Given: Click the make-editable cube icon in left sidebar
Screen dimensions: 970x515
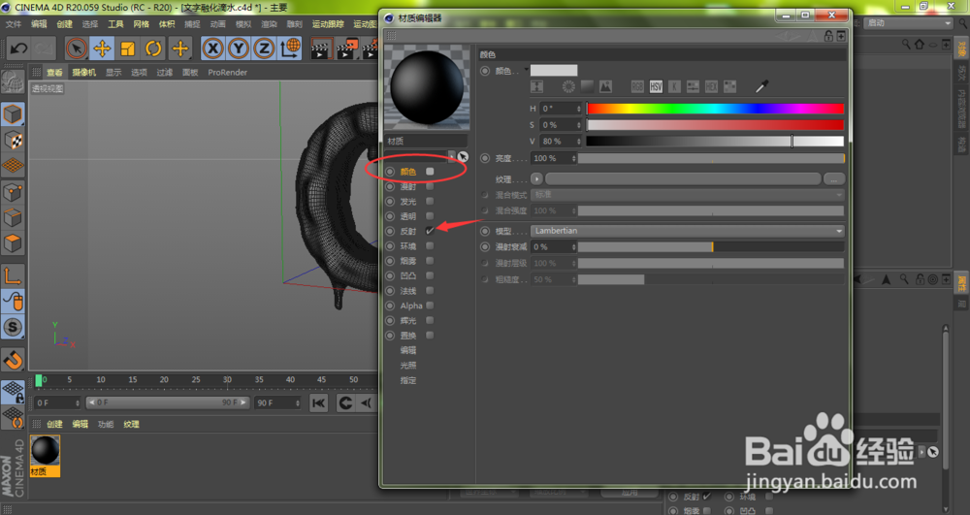Looking at the screenshot, I should coord(13,114).
